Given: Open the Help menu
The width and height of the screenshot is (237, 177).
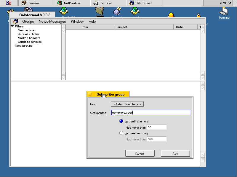Looking at the screenshot, I should pyautogui.click(x=92, y=22).
